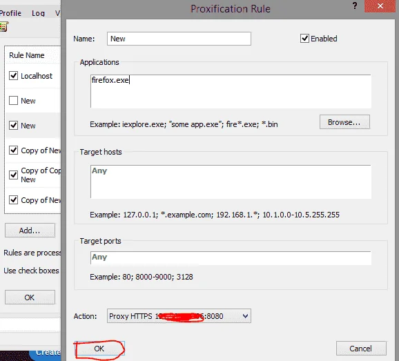Screen dimensions: 399x361
Task: Click the toolbar rules icon below Profile menu
Action: point(4,27)
